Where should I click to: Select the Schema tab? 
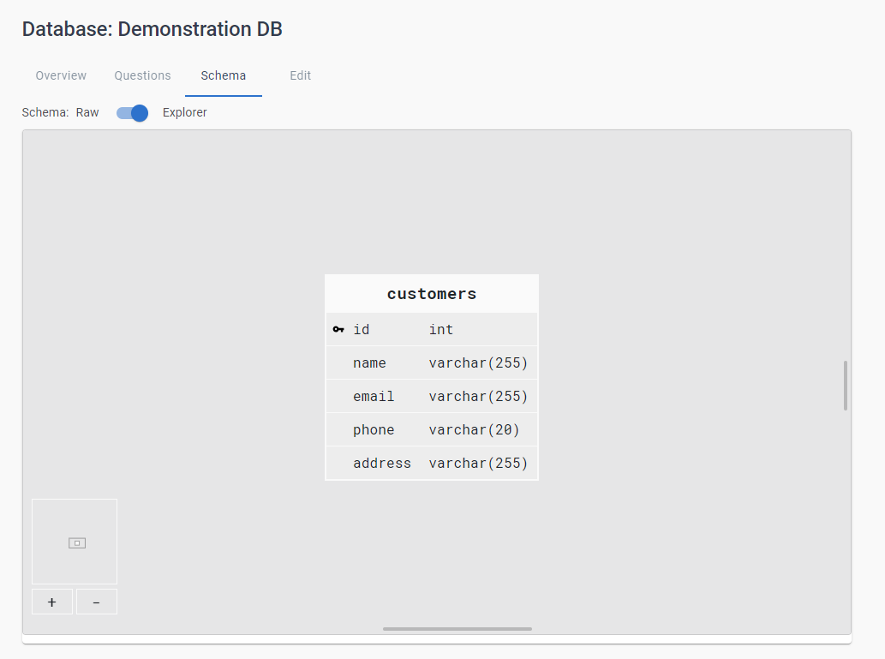click(223, 75)
